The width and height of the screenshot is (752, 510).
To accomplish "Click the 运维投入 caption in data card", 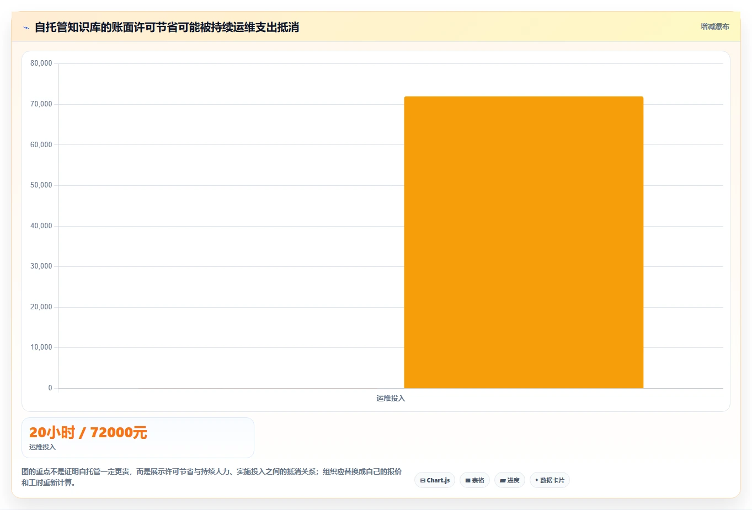I will (x=42, y=447).
